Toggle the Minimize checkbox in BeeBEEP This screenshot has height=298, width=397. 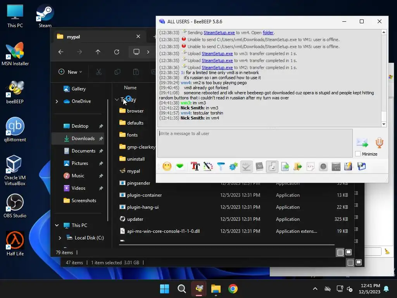358,154
